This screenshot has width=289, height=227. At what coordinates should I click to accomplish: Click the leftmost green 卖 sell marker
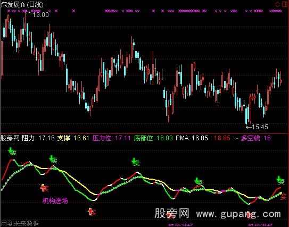(x=12, y=152)
